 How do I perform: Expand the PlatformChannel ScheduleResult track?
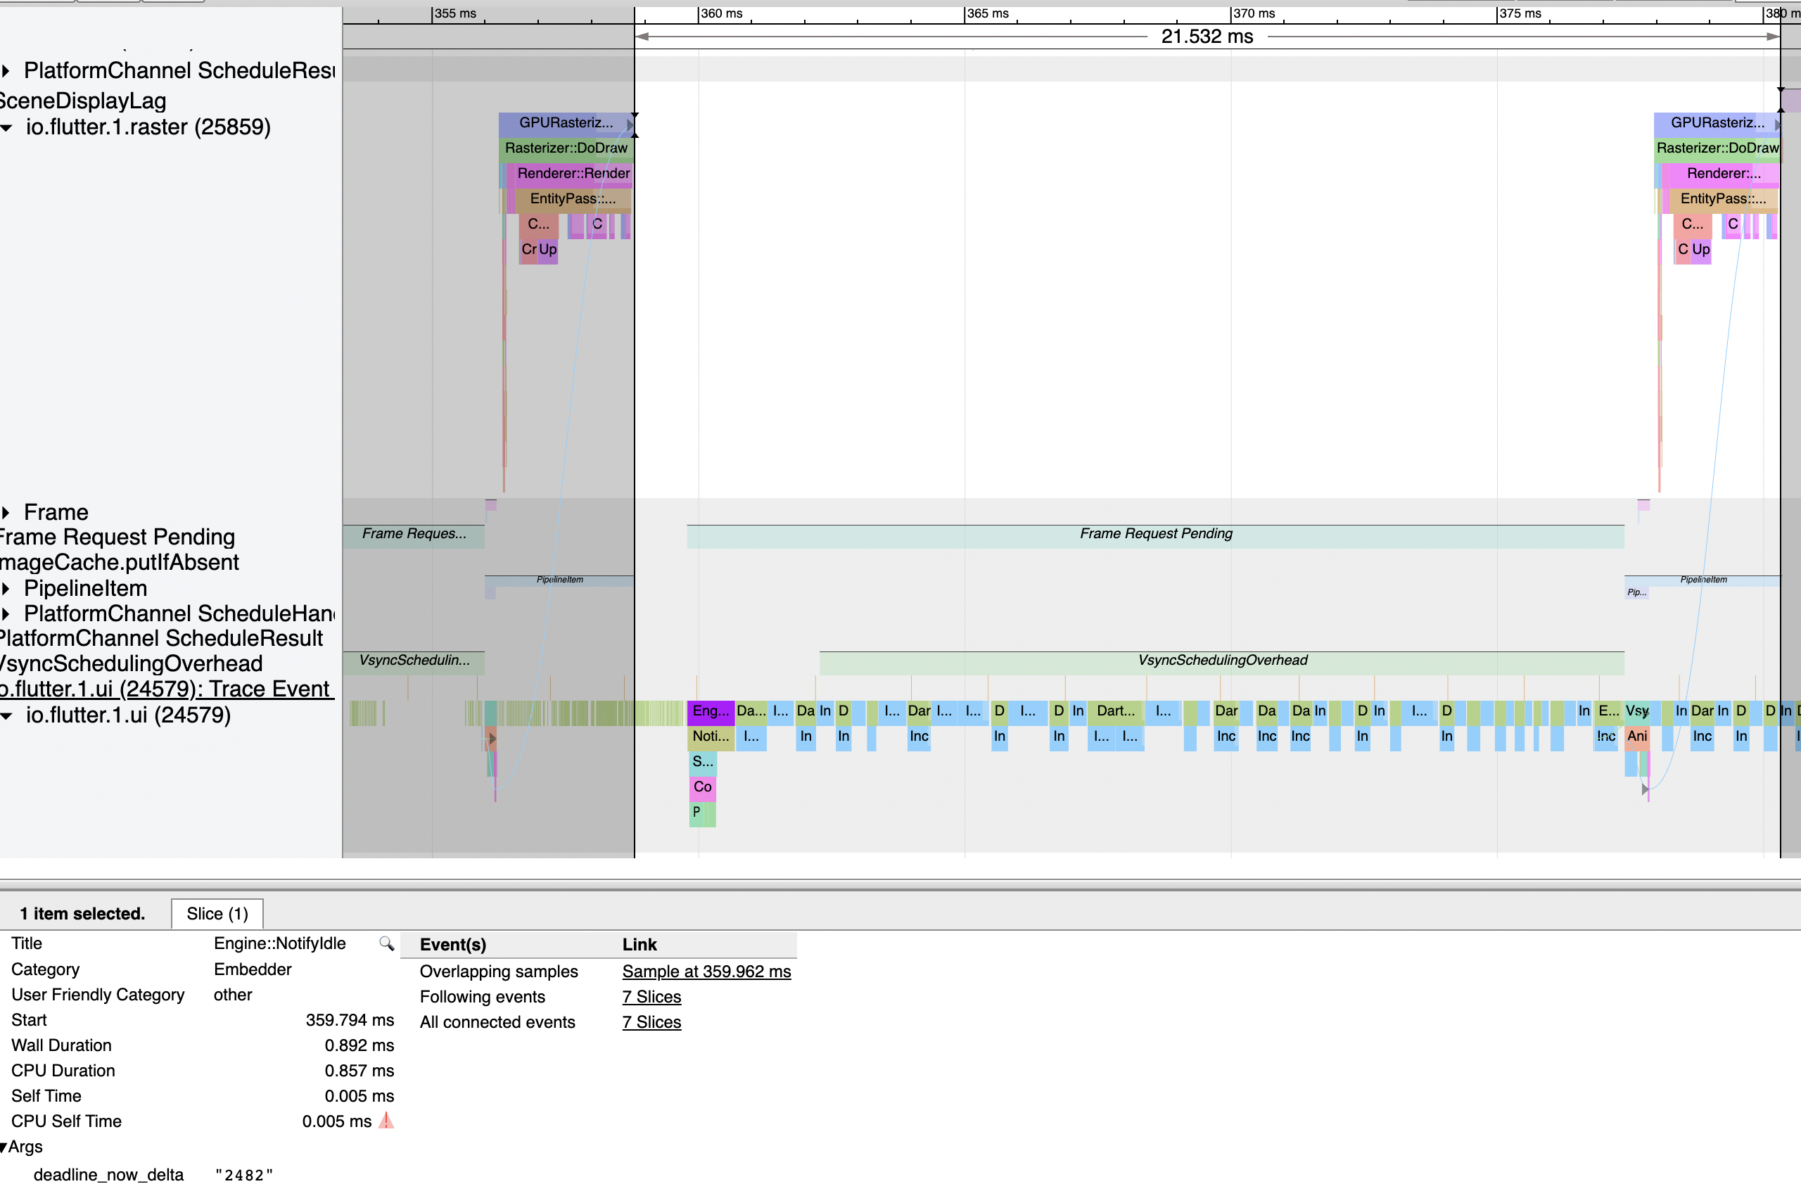(x=7, y=70)
